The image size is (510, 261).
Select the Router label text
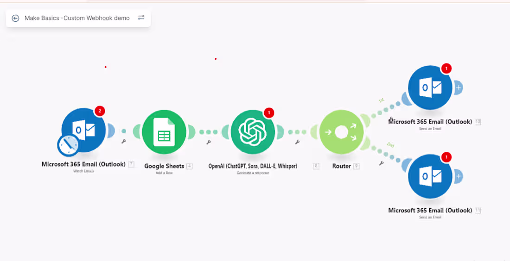[x=342, y=166]
